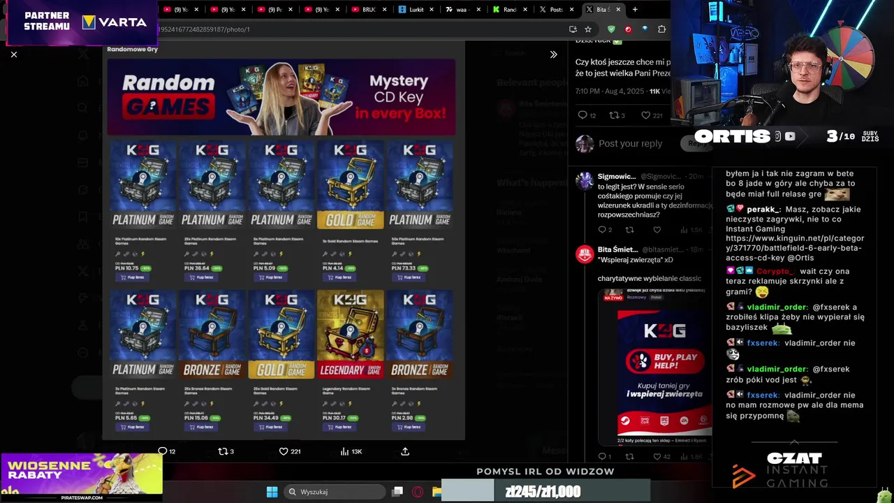Click repost icon on main post showing 3
Image resolution: width=894 pixels, height=503 pixels.
614,115
